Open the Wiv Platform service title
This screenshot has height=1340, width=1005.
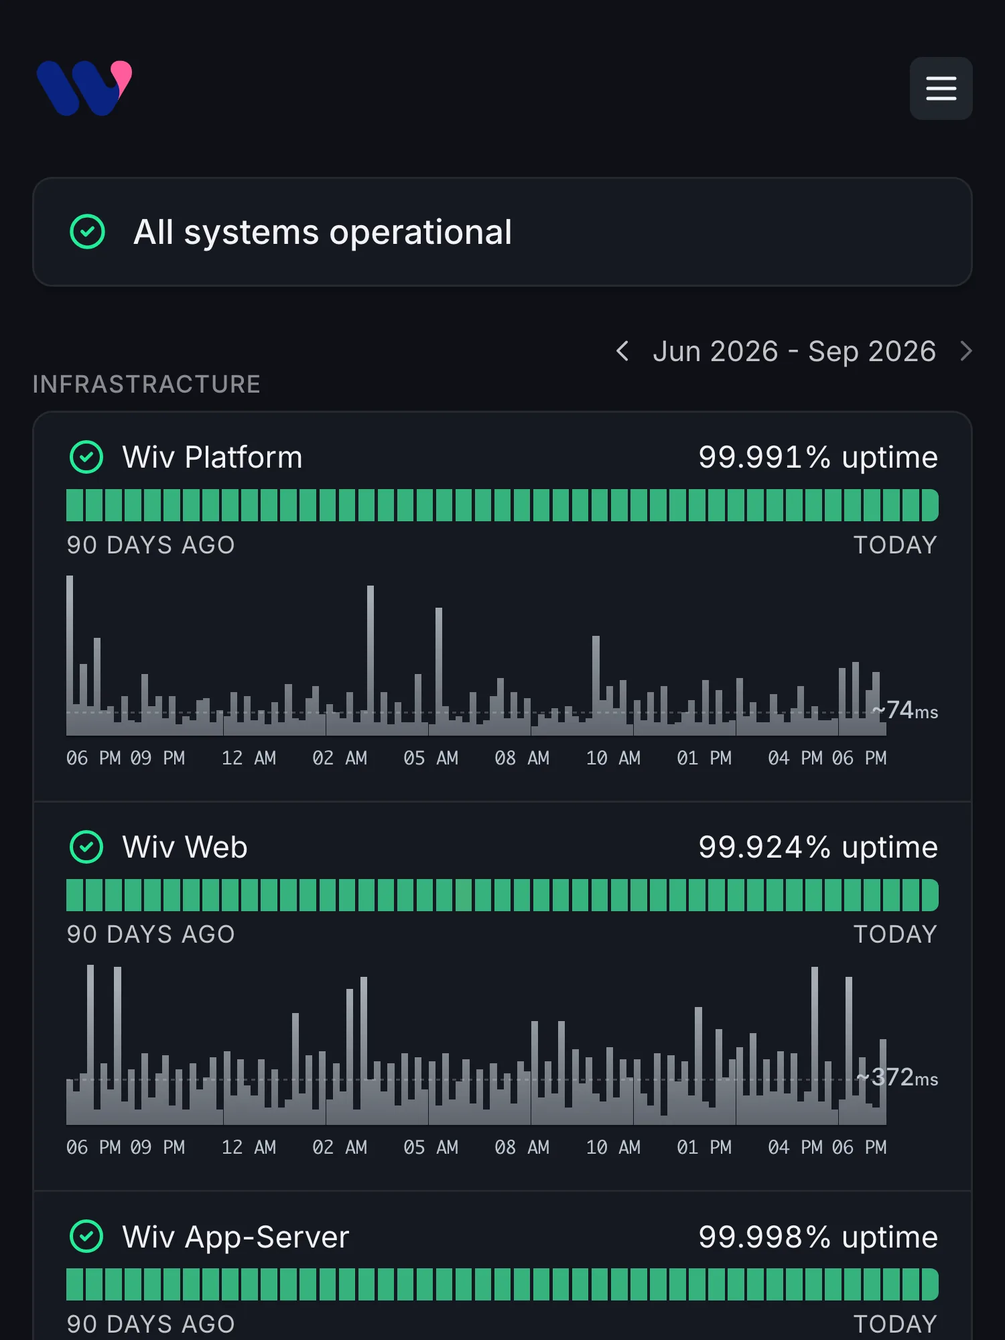click(x=212, y=457)
